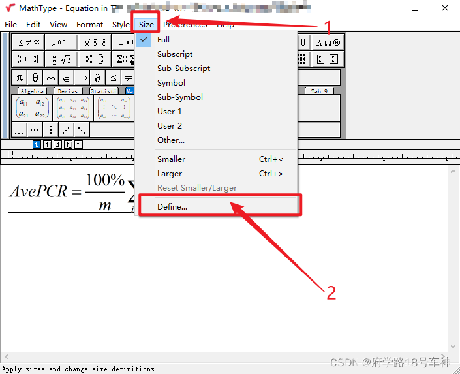Open the View menu
This screenshot has width=460, height=374.
point(58,25)
